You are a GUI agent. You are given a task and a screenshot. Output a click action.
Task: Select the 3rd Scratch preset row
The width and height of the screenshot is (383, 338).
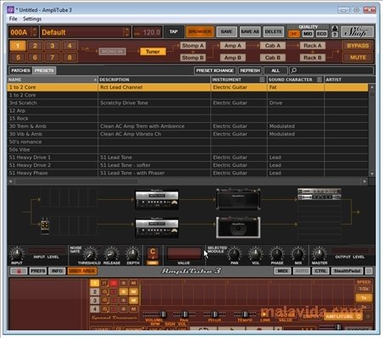188,103
